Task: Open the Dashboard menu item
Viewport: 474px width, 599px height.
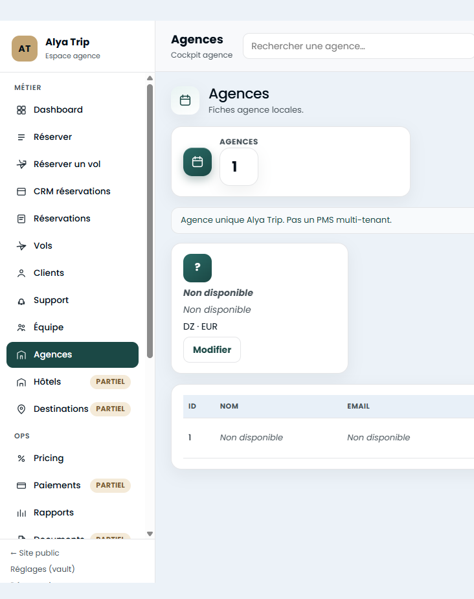Action: point(73,110)
